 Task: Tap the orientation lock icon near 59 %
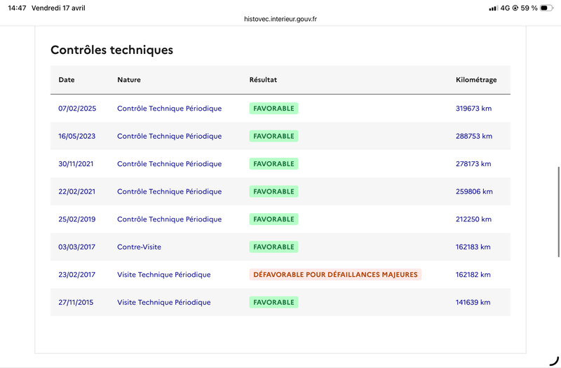[x=515, y=8]
